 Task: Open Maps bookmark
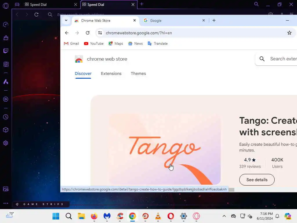[116, 44]
